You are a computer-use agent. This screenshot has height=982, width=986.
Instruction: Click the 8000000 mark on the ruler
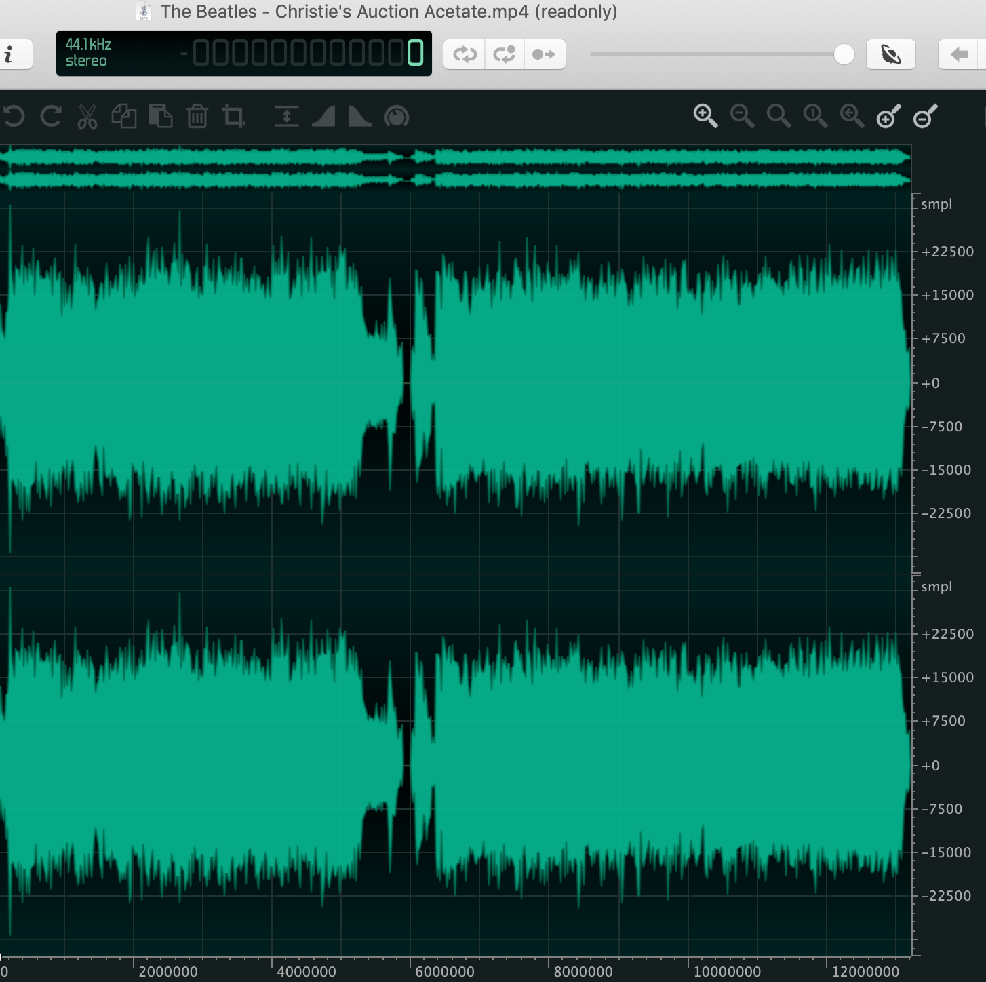click(583, 972)
